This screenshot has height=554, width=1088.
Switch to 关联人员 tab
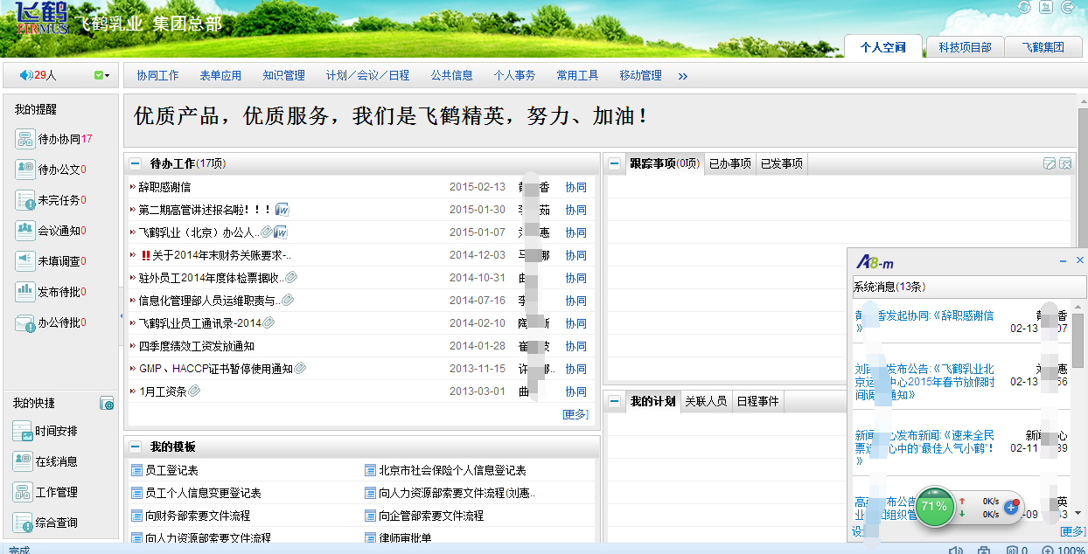706,402
